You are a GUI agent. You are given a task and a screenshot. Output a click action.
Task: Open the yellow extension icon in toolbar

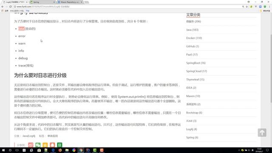tap(251, 7)
